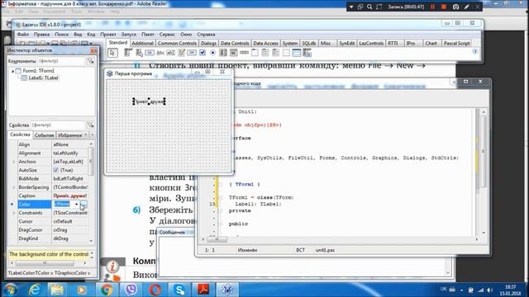This screenshot has width=529, height=297.
Task: Click the Caption property value
Action: [69, 196]
